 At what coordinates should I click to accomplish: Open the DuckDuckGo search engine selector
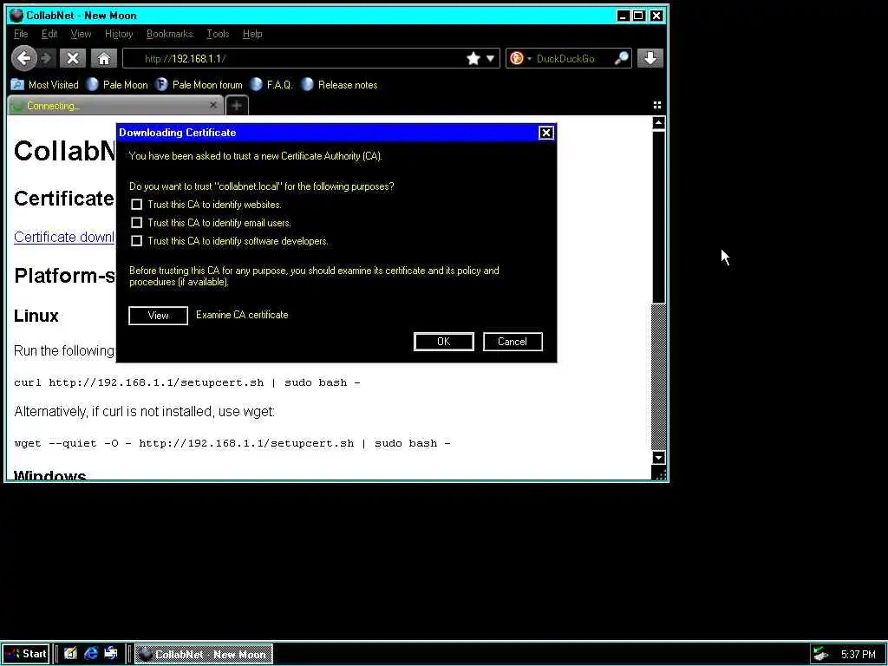[520, 58]
